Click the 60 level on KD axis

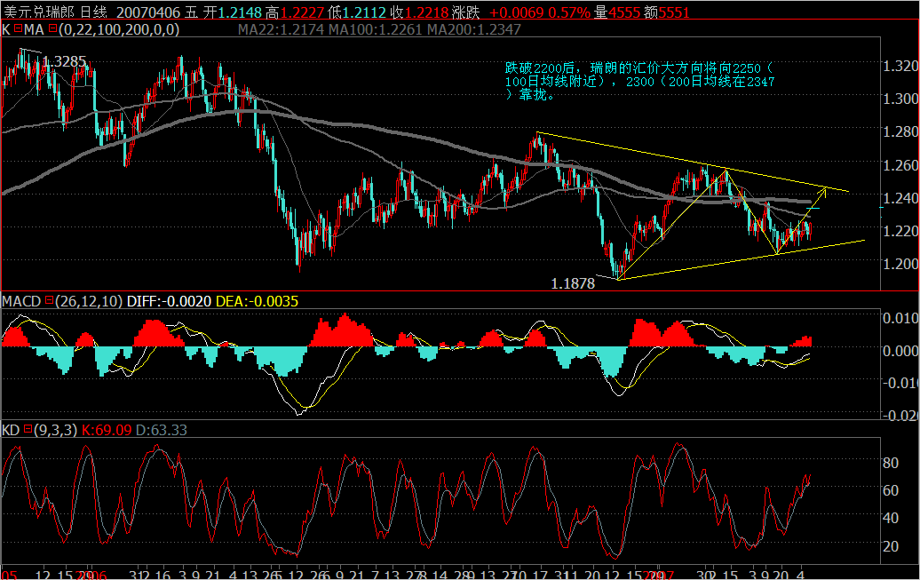[x=891, y=490]
